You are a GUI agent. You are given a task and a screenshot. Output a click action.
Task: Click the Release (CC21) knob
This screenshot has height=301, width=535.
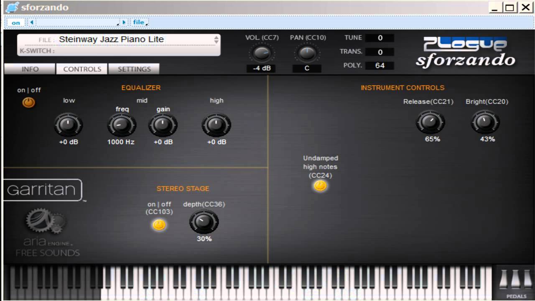point(430,122)
